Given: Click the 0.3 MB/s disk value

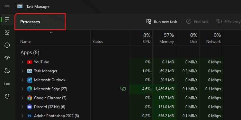Looking at the screenshot, I should 190,71.
